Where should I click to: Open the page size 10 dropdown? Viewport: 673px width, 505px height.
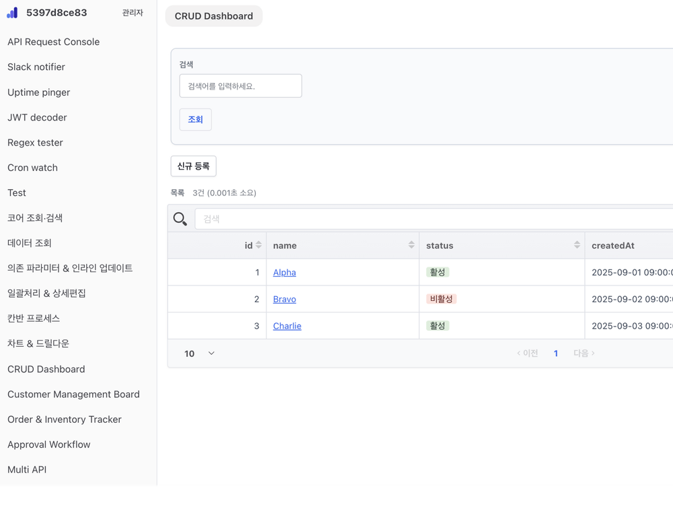pyautogui.click(x=199, y=353)
